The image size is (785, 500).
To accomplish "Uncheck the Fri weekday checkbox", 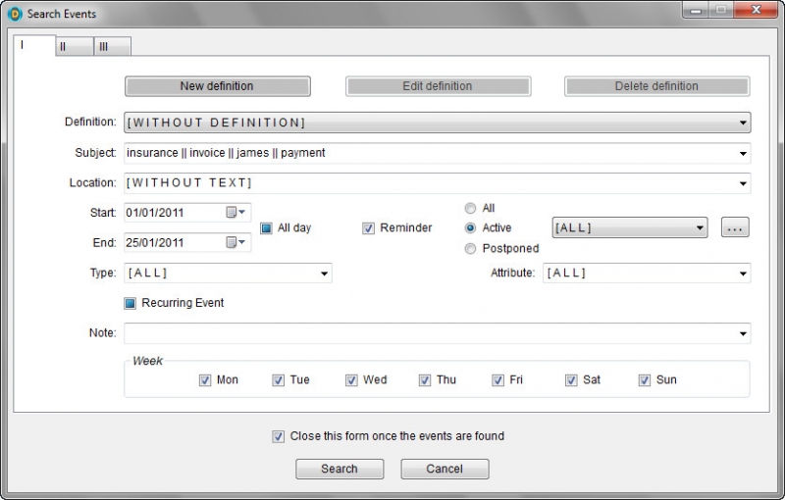I will pyautogui.click(x=497, y=380).
